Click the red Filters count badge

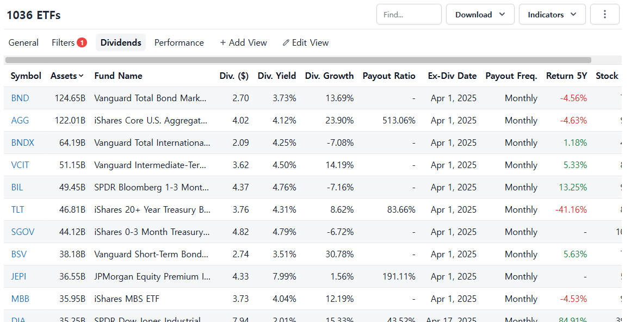coord(82,42)
